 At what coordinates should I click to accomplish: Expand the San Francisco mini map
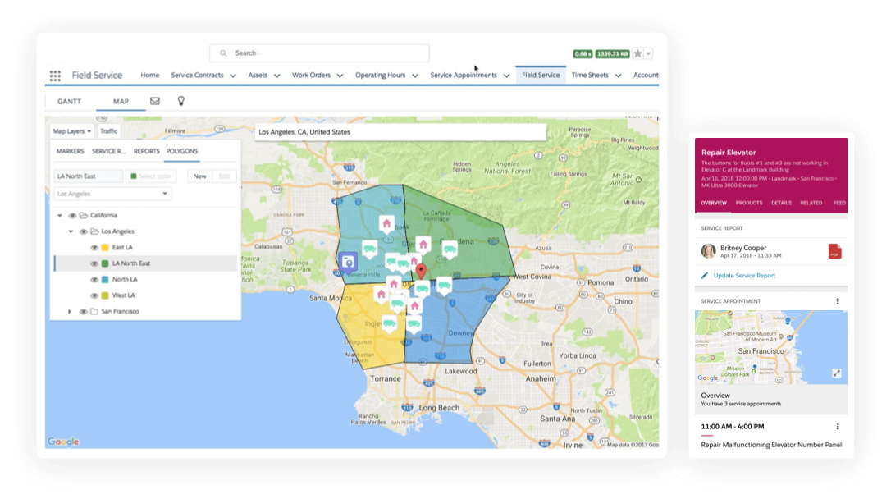(837, 373)
